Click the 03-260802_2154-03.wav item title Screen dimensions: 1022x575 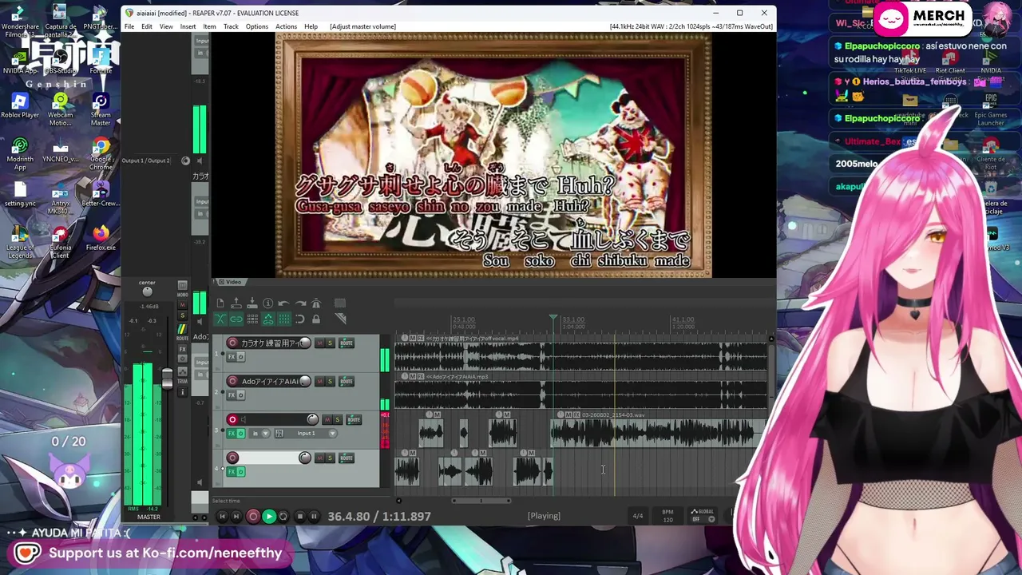coord(612,415)
